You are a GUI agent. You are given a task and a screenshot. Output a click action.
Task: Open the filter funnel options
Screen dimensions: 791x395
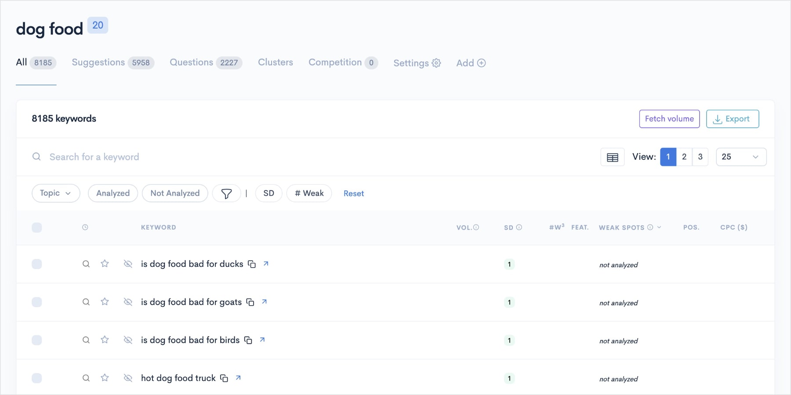click(x=226, y=193)
